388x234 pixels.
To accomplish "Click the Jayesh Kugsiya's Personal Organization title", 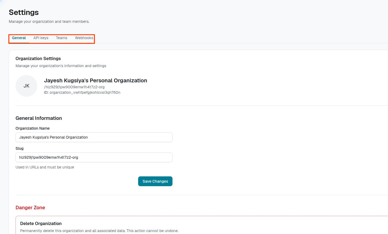I will coord(96,80).
